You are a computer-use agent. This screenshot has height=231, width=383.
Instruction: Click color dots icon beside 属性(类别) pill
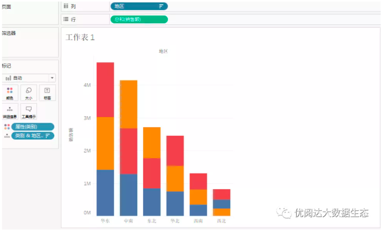click(7, 127)
